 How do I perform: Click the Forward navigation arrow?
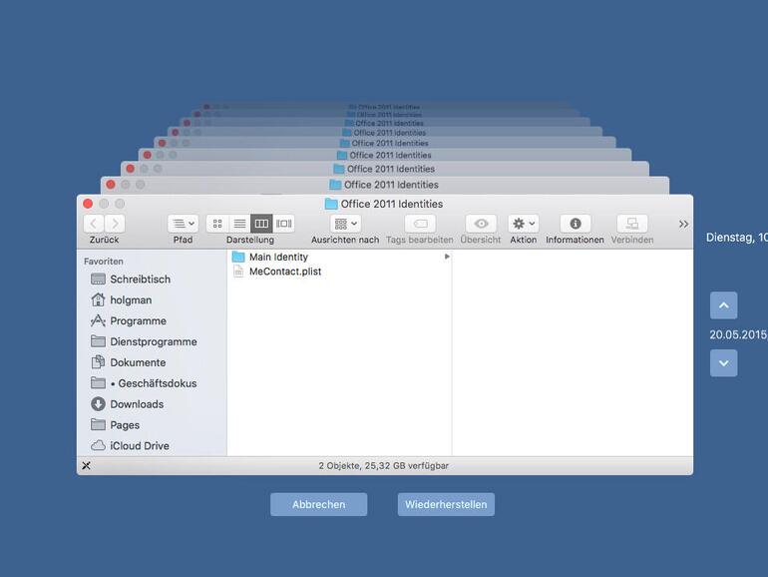click(x=115, y=224)
